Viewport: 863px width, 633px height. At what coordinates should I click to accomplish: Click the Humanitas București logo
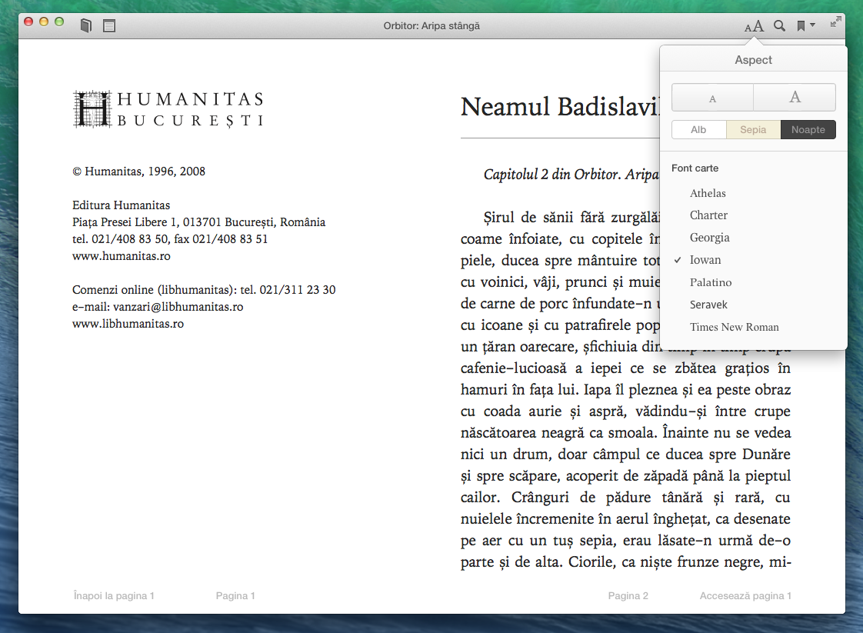tap(168, 109)
